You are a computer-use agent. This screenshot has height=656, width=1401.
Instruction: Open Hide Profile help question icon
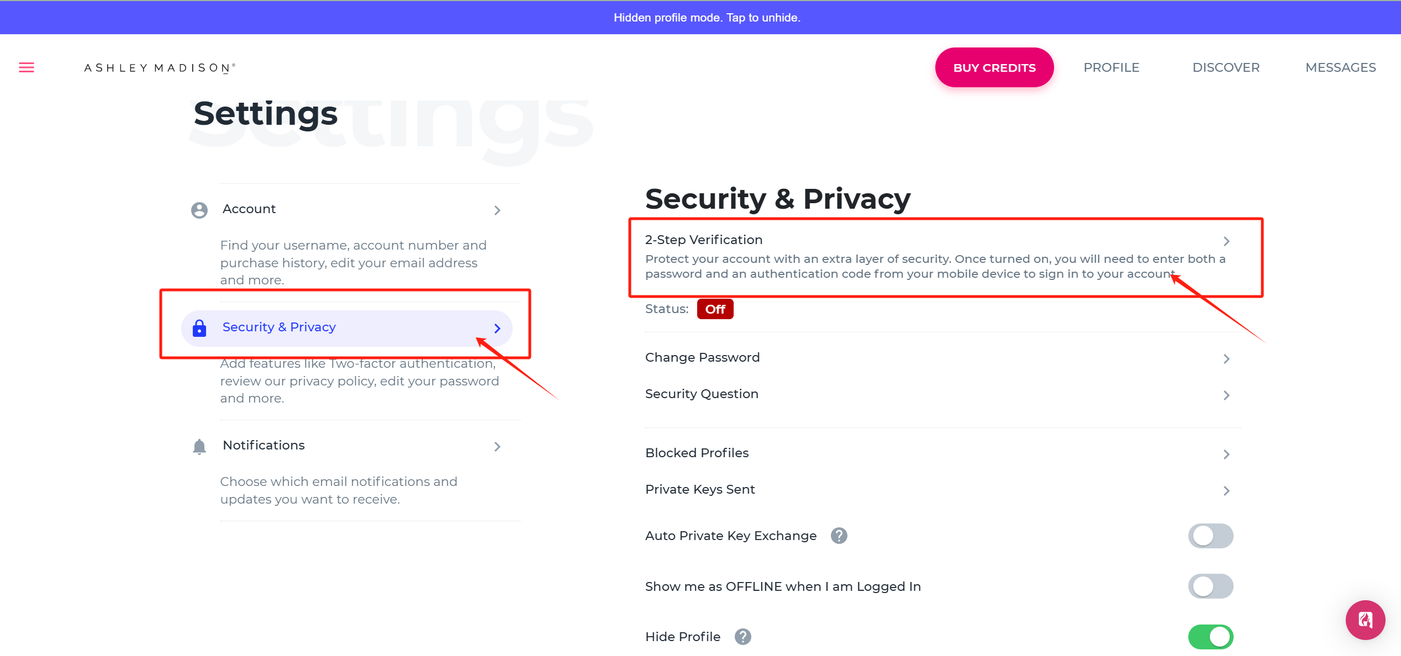coord(743,637)
